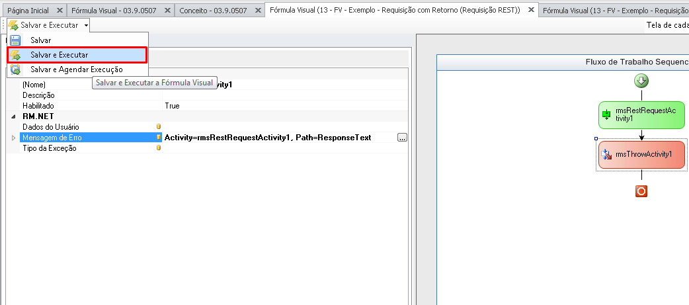Click the lightning icon beside Salvar e Executar entry
The image size is (689, 305).
click(15, 55)
